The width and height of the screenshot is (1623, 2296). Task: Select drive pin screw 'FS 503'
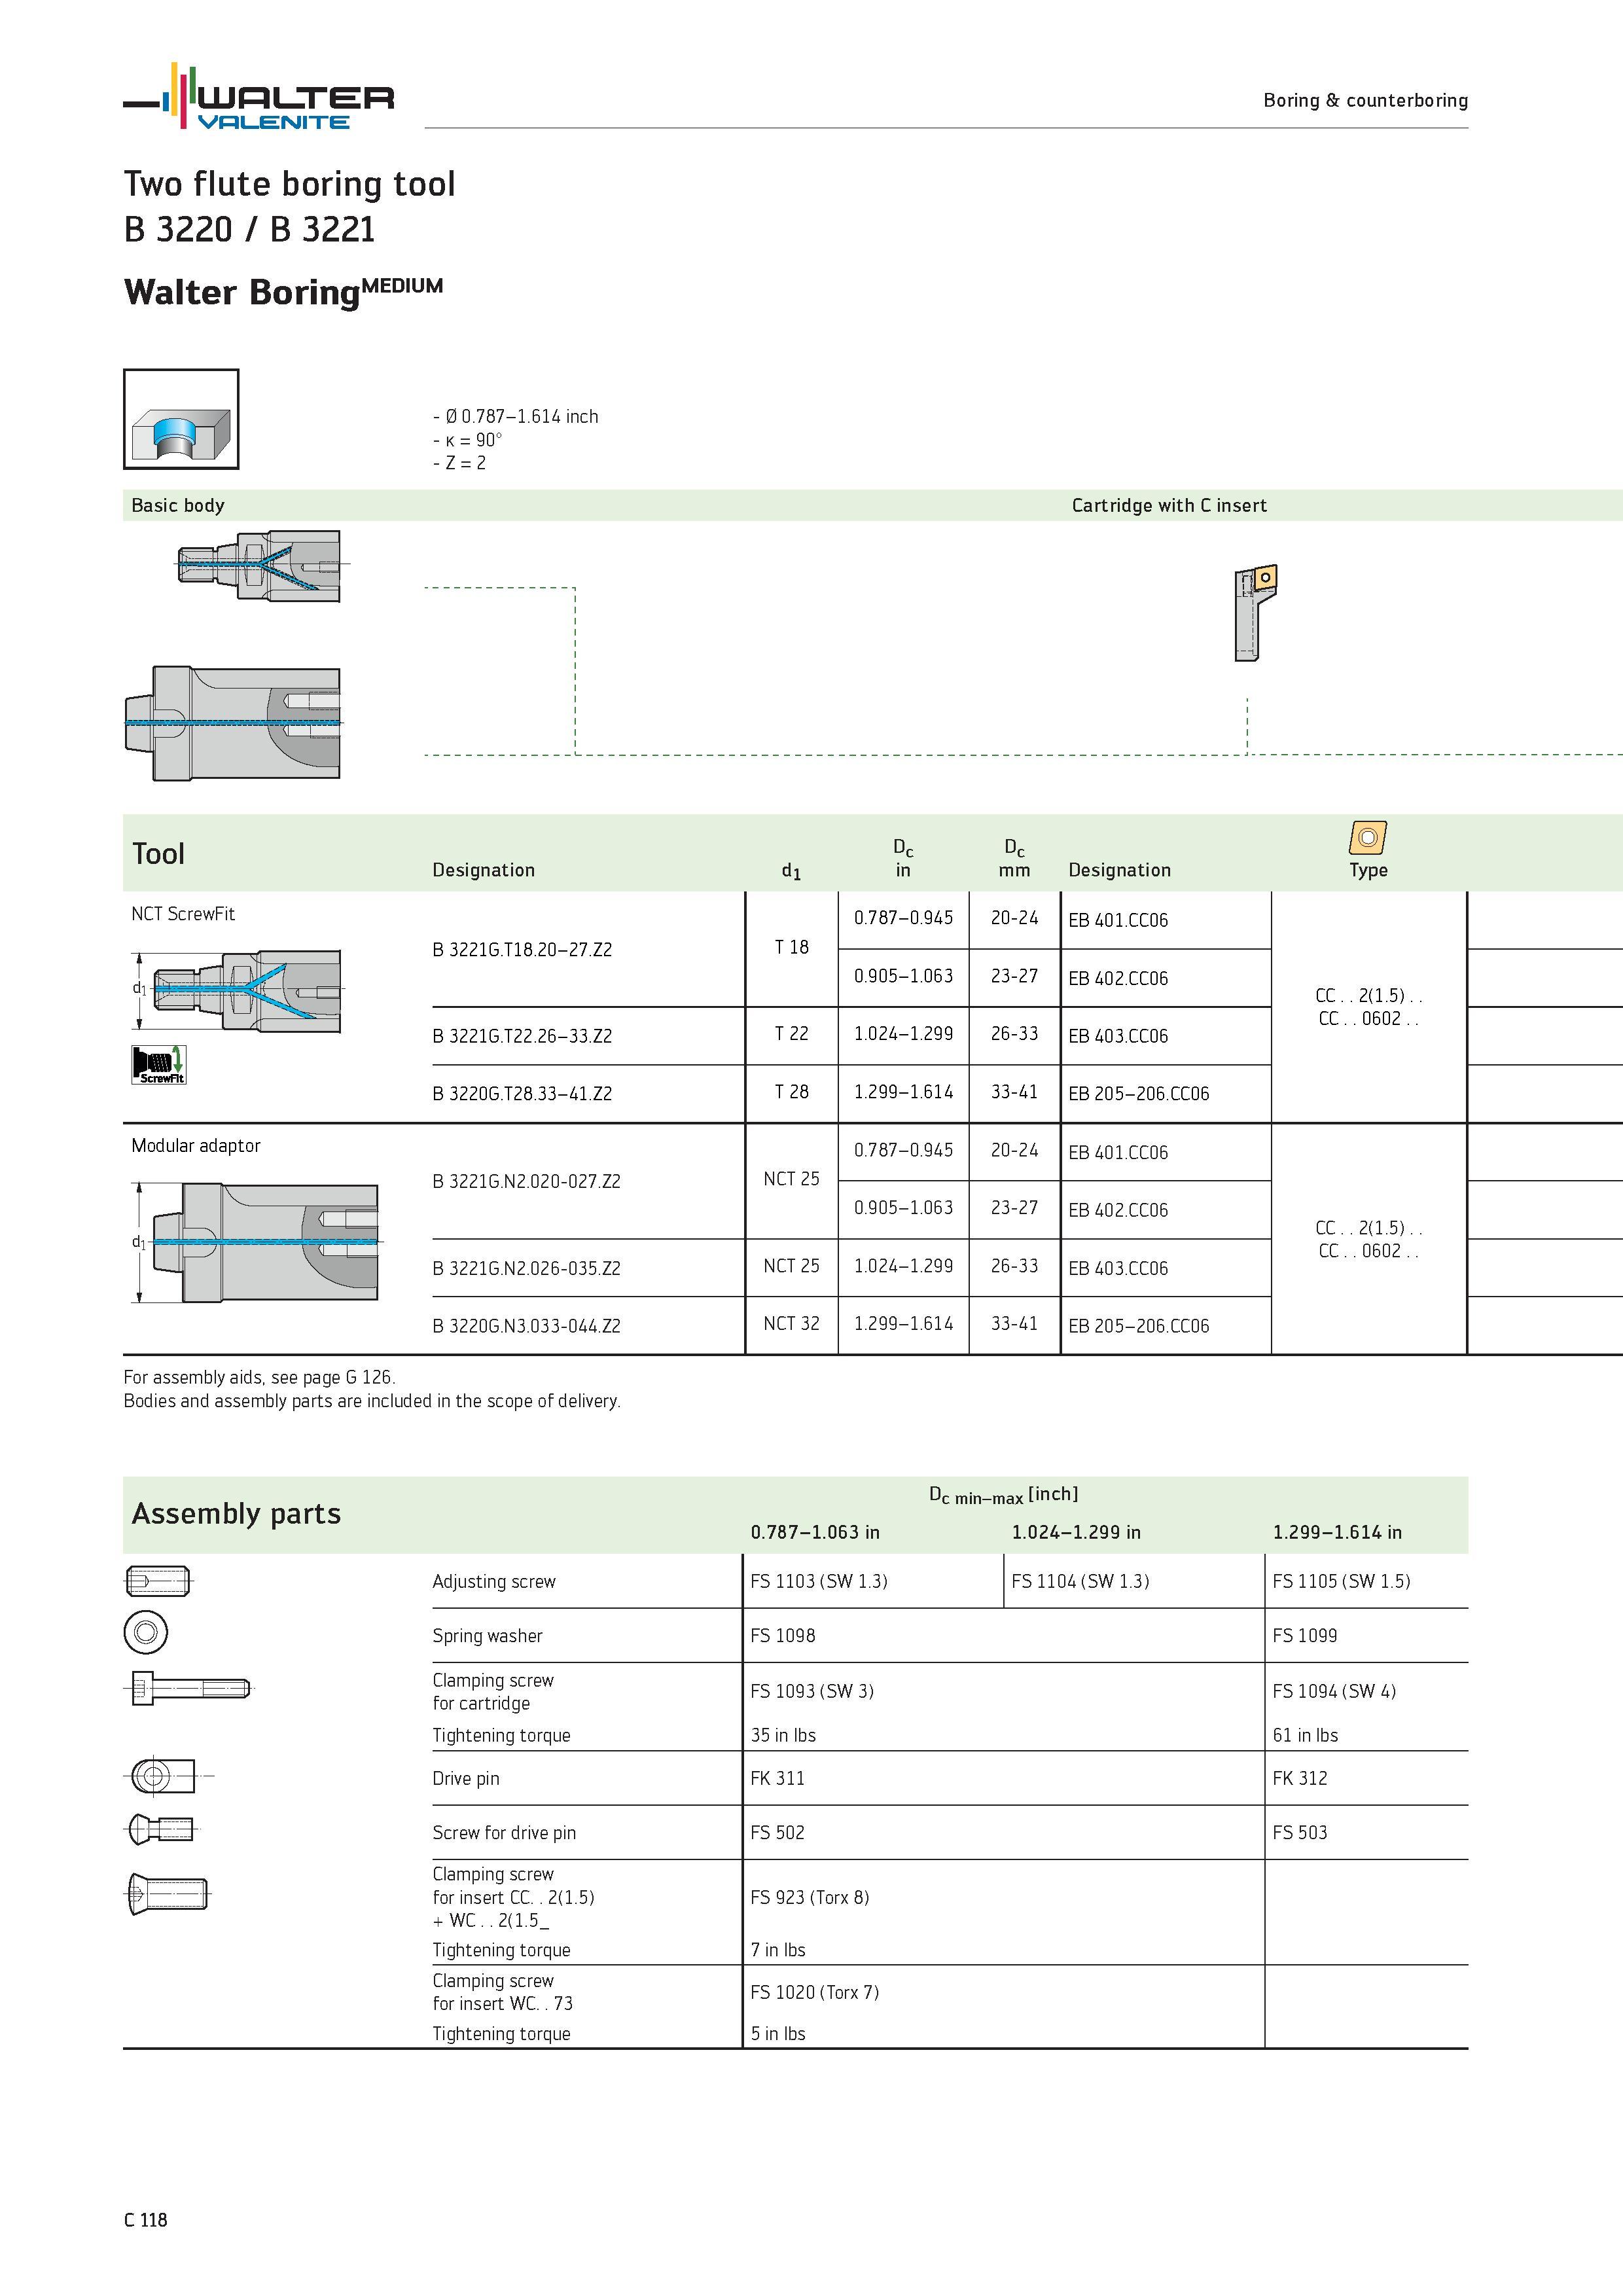click(1300, 1832)
